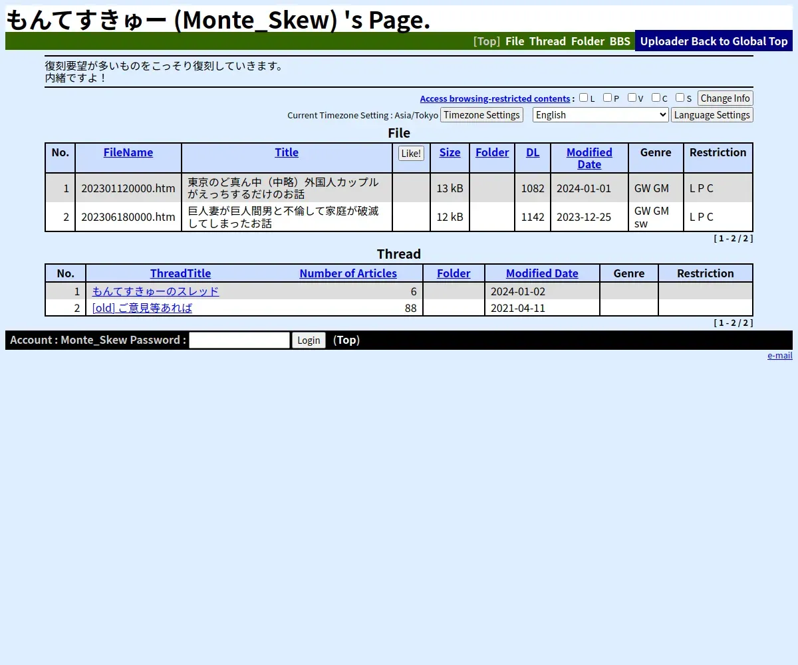Image resolution: width=798 pixels, height=665 pixels.
Task: Check the C restriction checkbox
Action: [656, 98]
